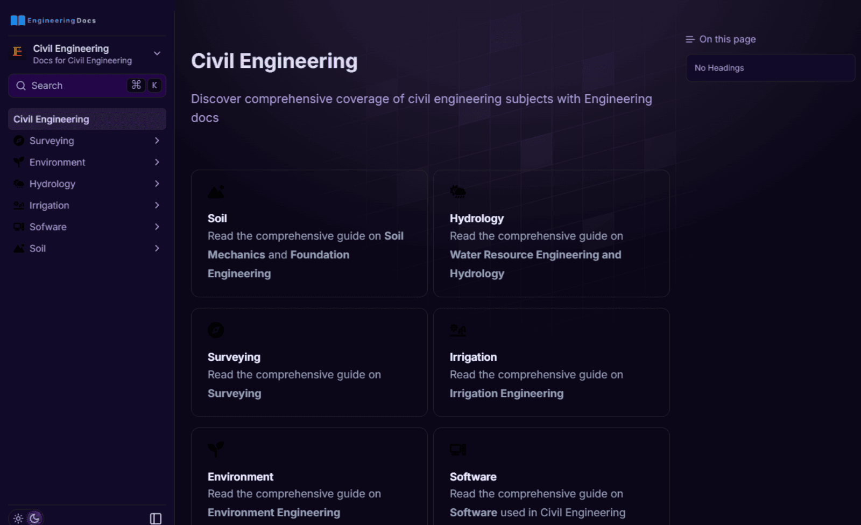Select the Civil Engineering sidebar item

click(87, 119)
